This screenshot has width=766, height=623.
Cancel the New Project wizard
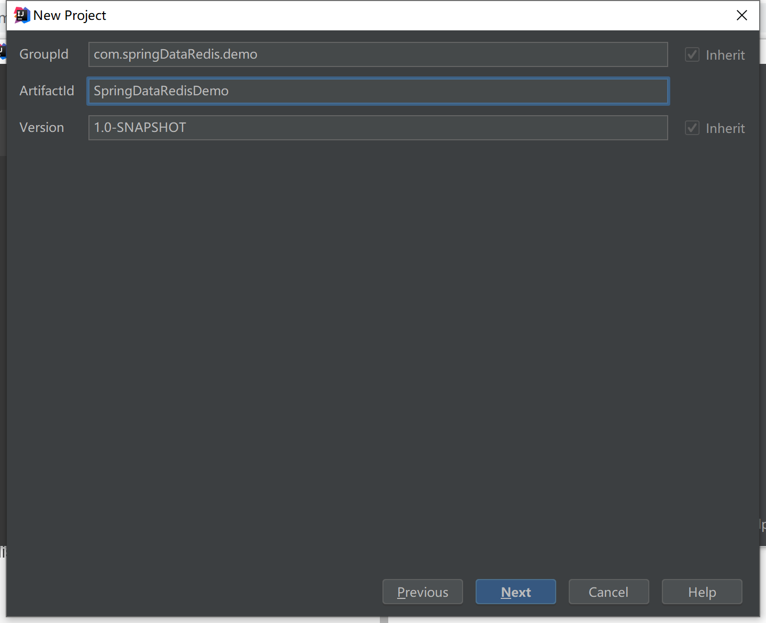coord(609,592)
